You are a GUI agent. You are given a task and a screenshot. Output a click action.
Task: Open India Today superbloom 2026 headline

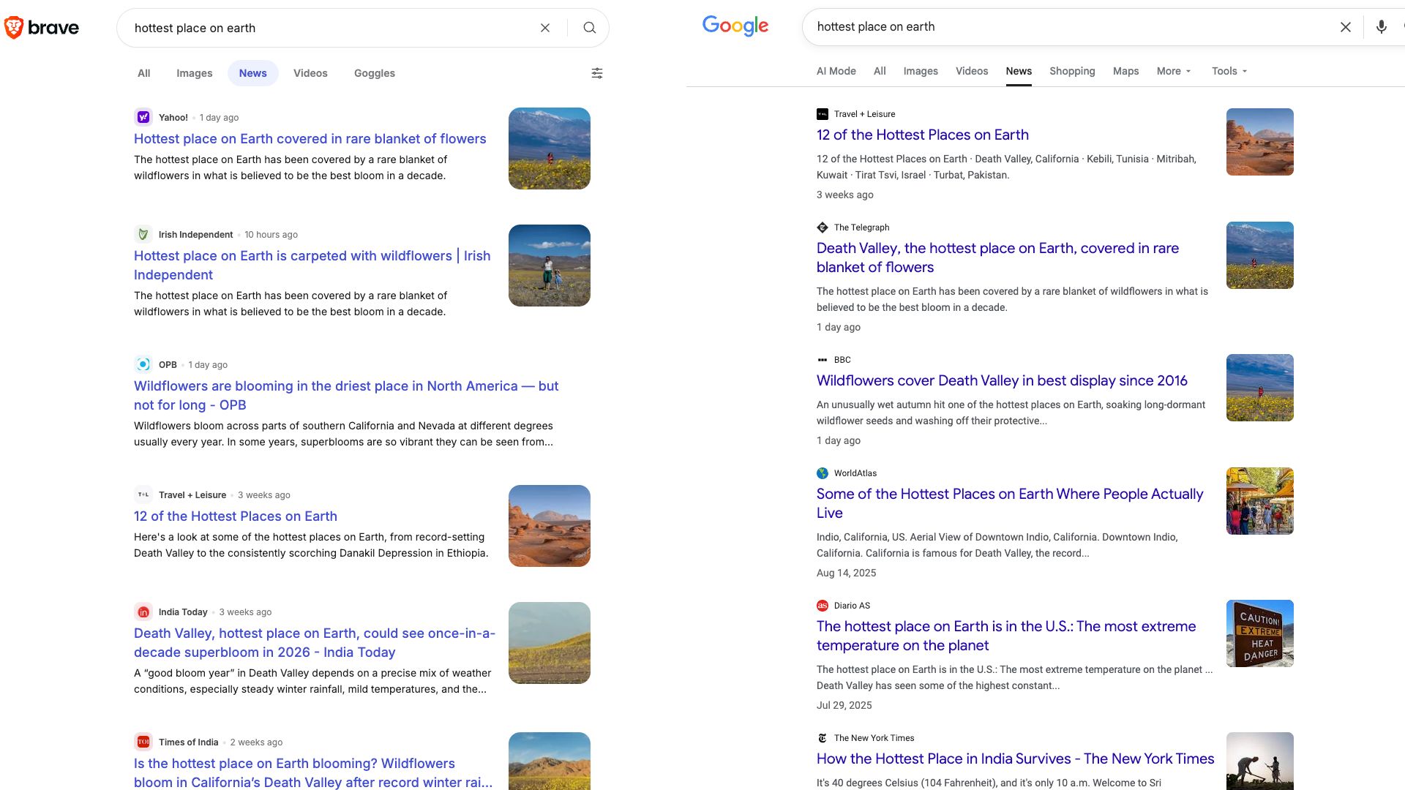point(315,643)
